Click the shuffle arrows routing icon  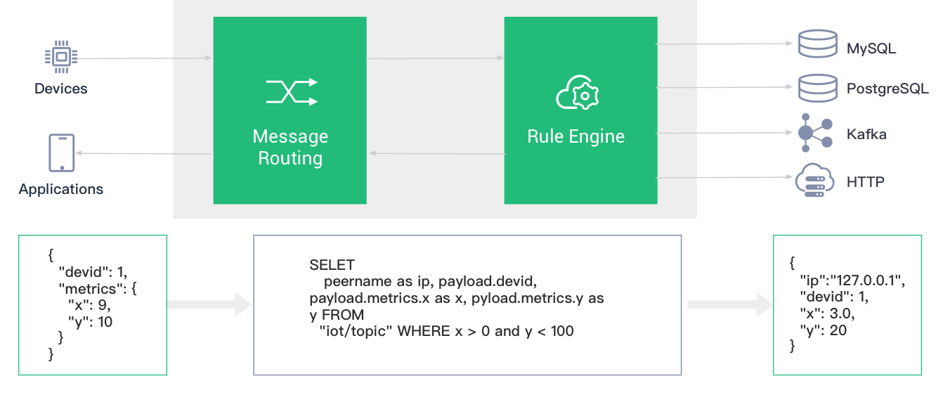tap(292, 92)
